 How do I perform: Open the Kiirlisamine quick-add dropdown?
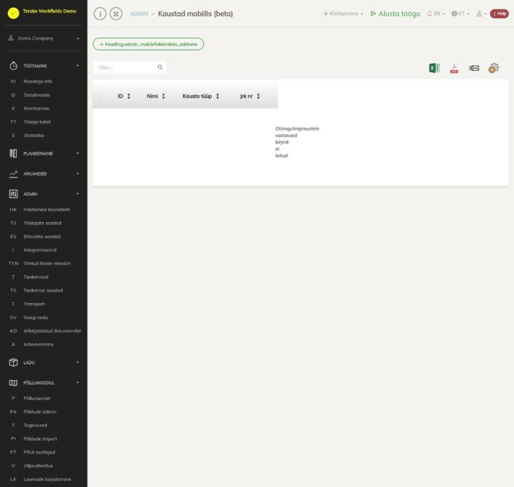(x=343, y=14)
